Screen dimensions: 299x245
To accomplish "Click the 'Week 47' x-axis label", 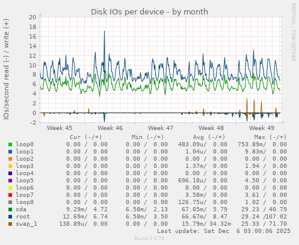I will 161,128.
